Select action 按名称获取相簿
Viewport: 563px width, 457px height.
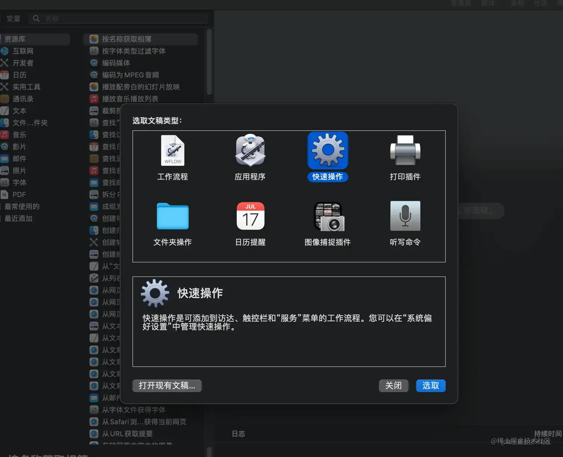[141, 39]
